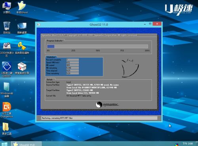Image resolution: width=198 pixels, height=146 pixels.
Task: Click the refresh desktop icon
Action: pos(22,28)
